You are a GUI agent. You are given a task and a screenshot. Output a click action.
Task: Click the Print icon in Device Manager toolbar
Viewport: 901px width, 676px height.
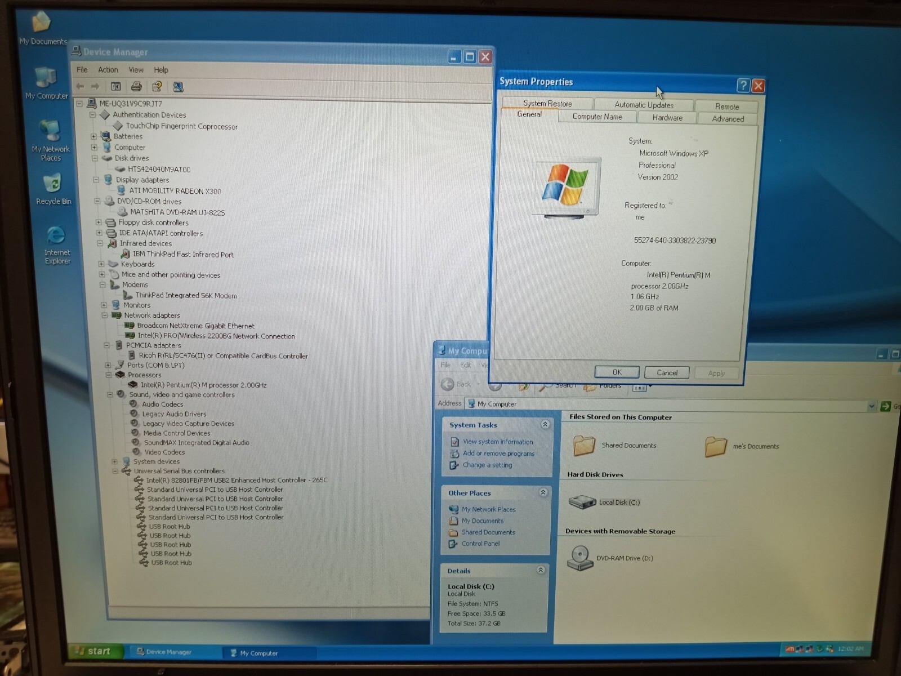pyautogui.click(x=136, y=87)
